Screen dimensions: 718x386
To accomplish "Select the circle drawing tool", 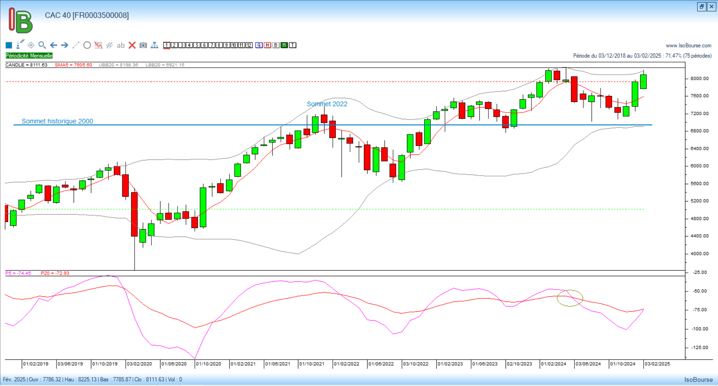I will 87,45.
